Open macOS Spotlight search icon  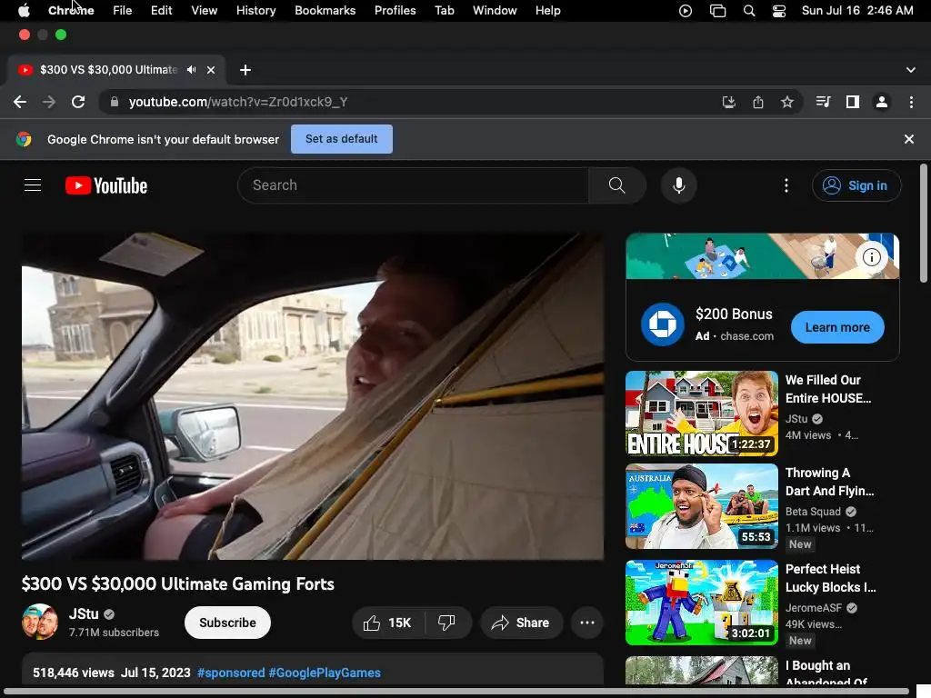coord(749,11)
